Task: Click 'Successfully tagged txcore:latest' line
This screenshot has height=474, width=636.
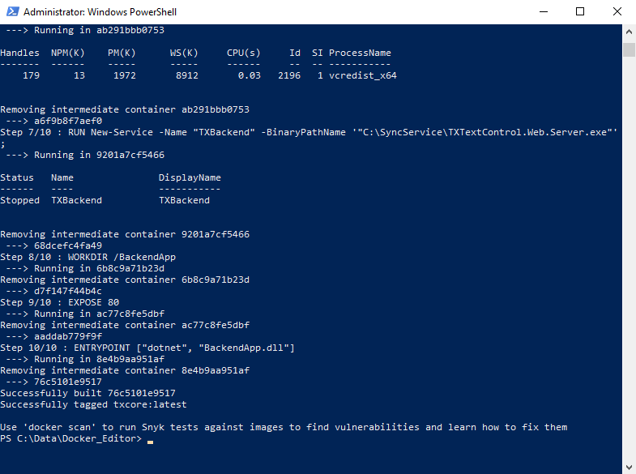Action: [93, 404]
